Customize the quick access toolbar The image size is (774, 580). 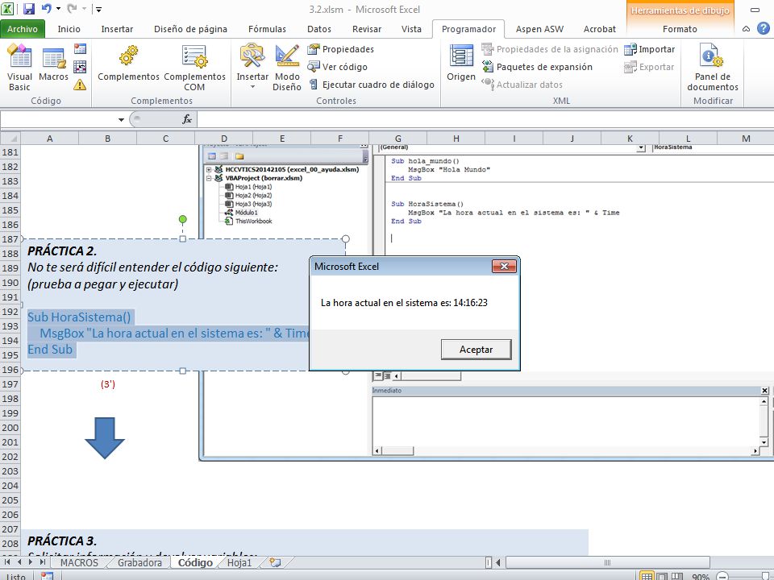coord(98,9)
